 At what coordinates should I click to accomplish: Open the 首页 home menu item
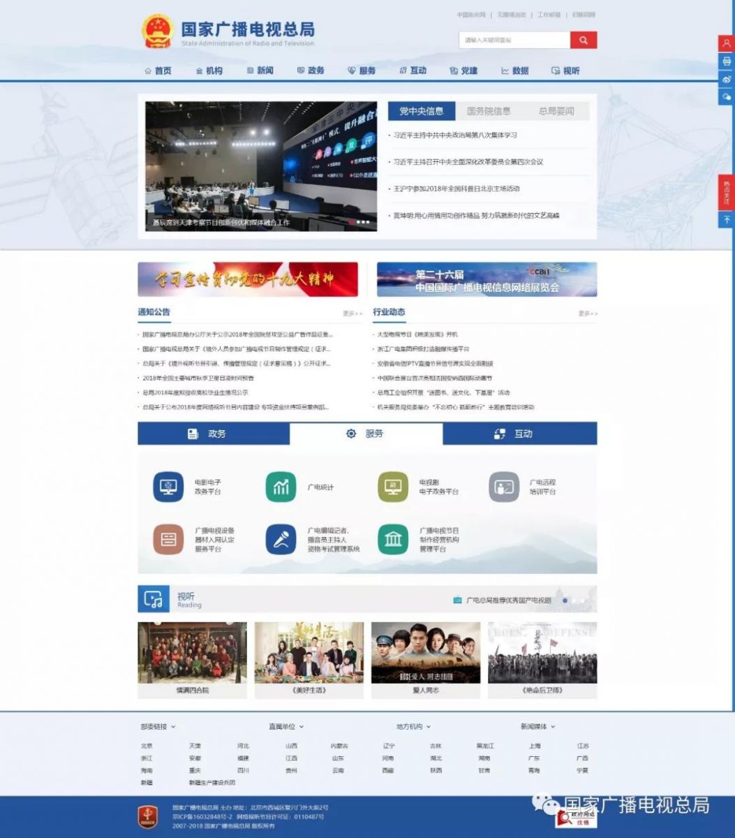(158, 71)
